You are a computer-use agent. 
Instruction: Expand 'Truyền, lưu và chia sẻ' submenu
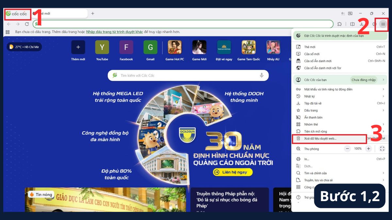(340, 180)
